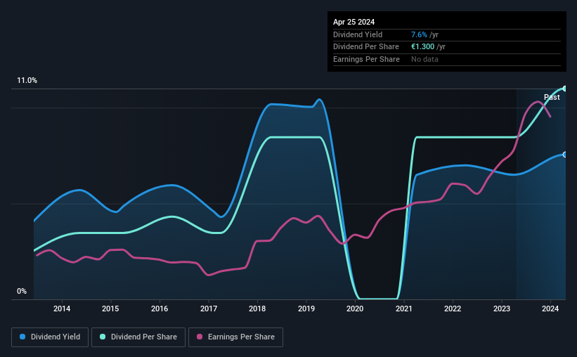Click the blue Dividend Yield legend dot
Screen dimensions: 577x357
click(22, 337)
